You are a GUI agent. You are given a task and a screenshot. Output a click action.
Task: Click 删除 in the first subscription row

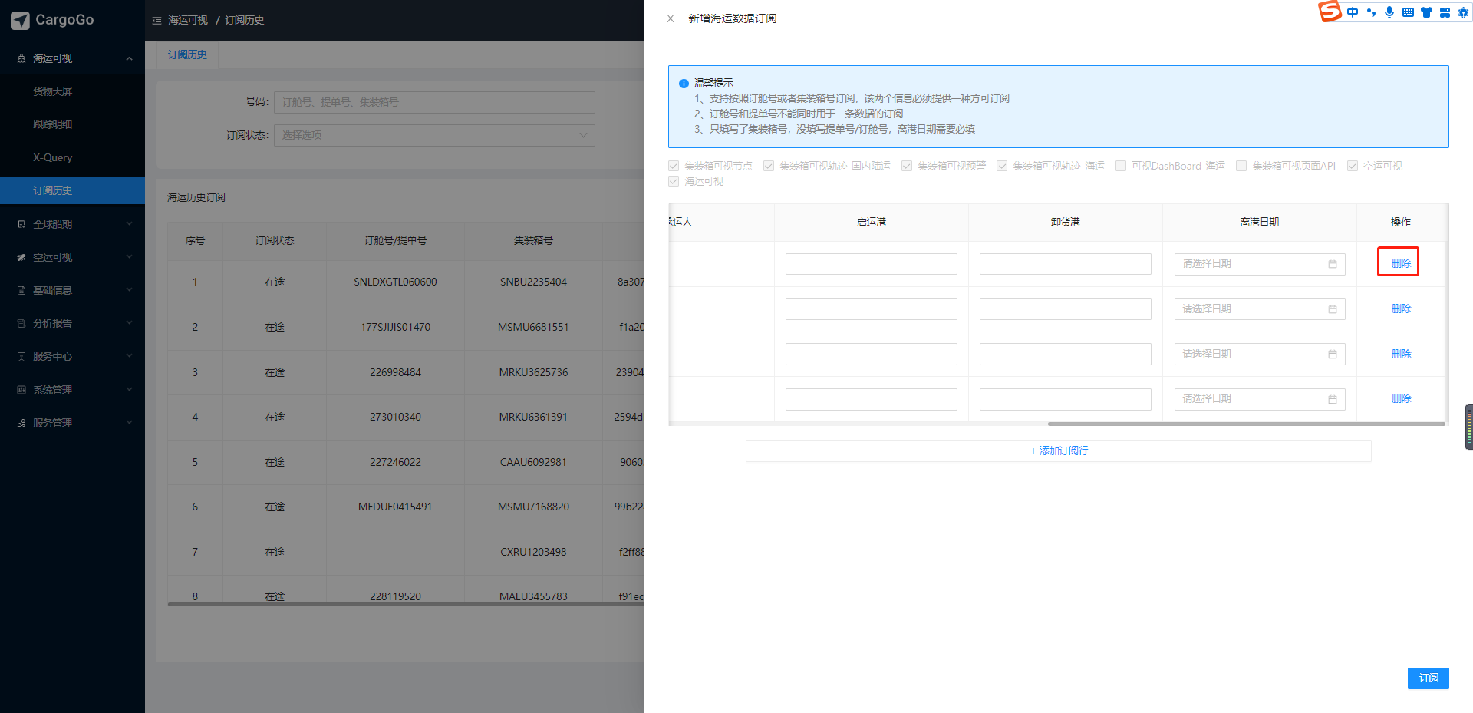(1401, 263)
